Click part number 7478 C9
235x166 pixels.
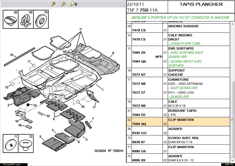[139, 30]
